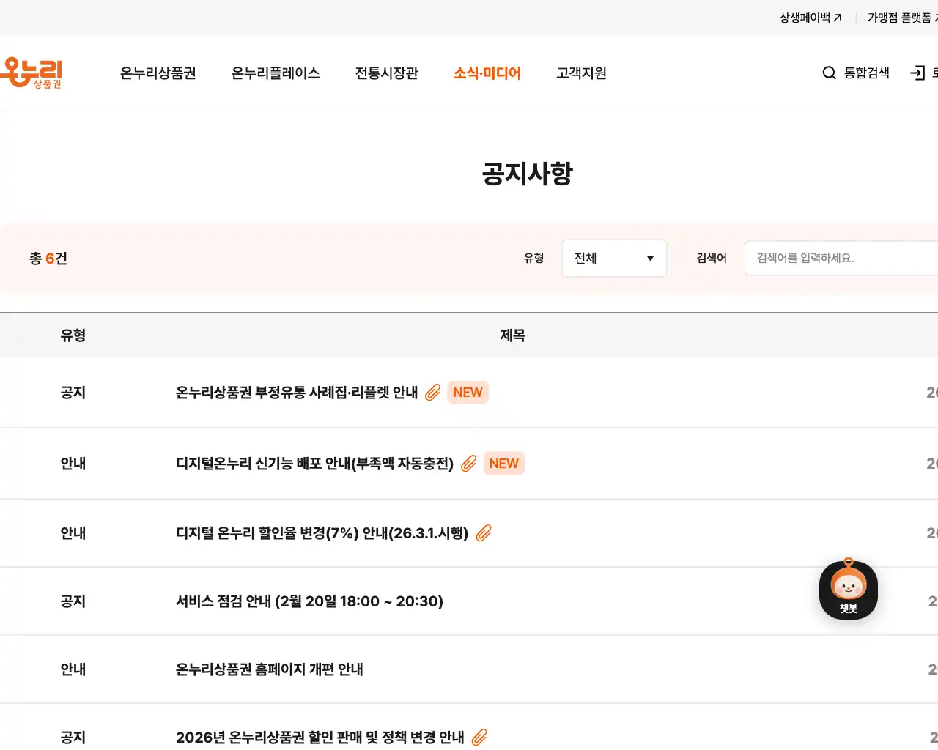Image resolution: width=938 pixels, height=750 pixels.
Task: Open 통합검색 by clicking the magnifier icon
Action: (829, 73)
